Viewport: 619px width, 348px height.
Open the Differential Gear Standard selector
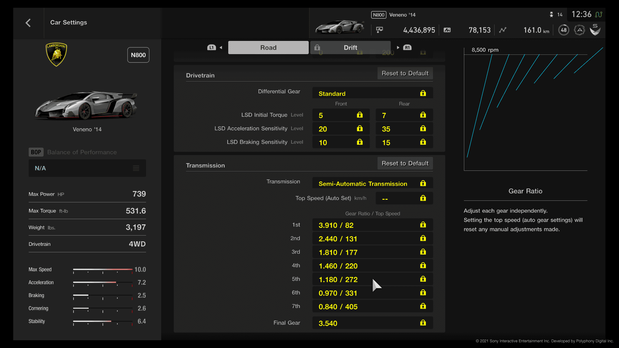(x=372, y=93)
